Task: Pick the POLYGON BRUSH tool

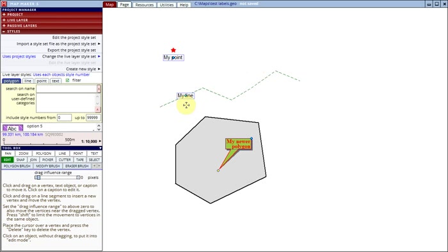Action: tap(17, 166)
